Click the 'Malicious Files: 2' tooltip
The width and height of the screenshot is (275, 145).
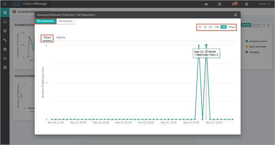coord(206,53)
